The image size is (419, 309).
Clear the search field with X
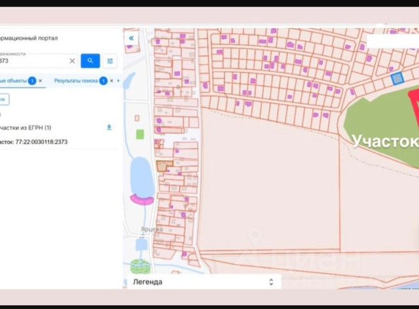(72, 61)
